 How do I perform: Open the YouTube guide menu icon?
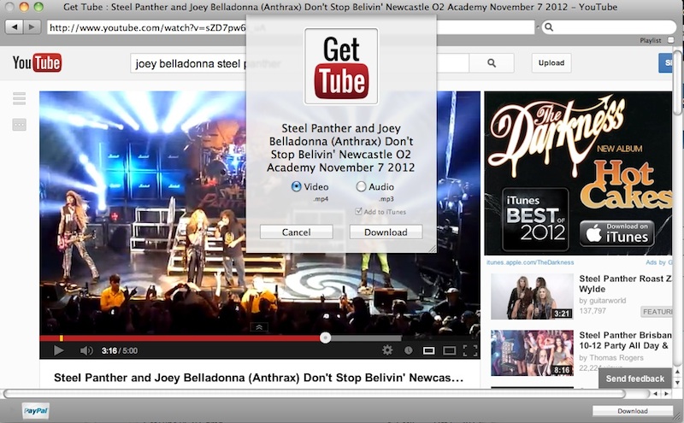19,99
